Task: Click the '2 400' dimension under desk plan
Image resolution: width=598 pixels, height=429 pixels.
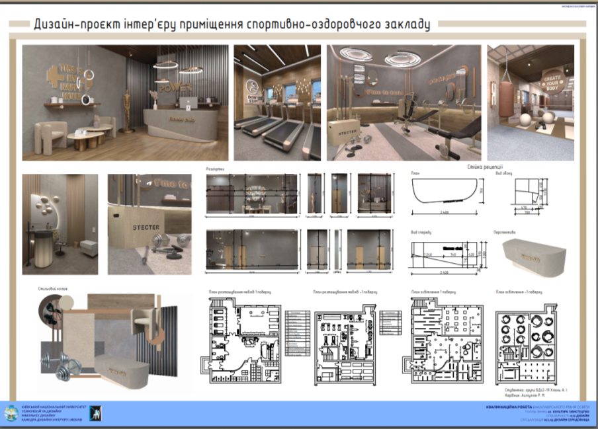Action: coord(445,212)
